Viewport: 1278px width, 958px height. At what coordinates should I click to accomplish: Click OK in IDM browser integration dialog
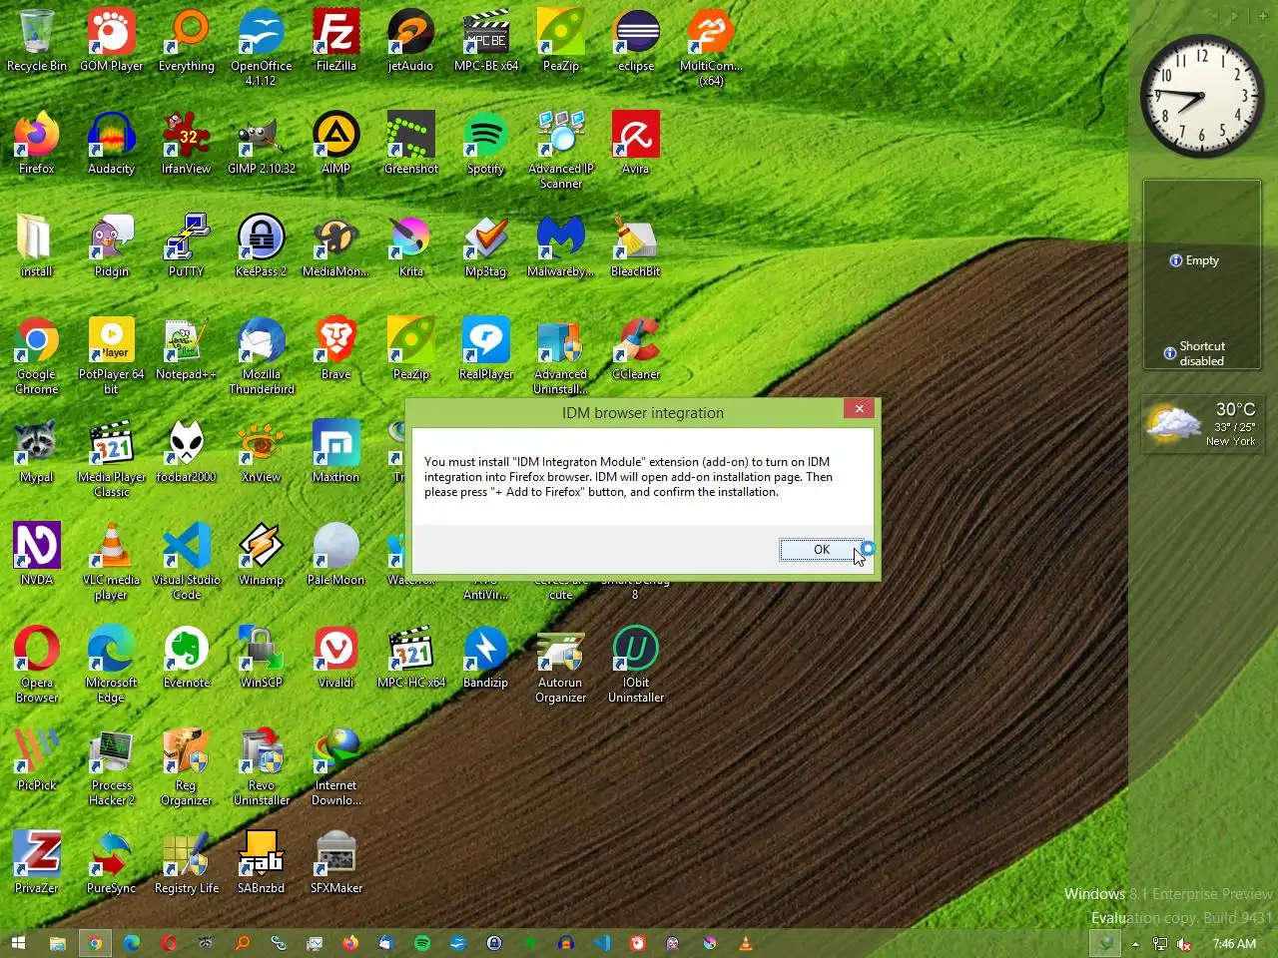coord(821,550)
